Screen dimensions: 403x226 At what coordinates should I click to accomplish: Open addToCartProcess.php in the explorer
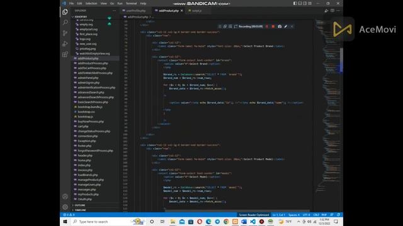[92, 68]
